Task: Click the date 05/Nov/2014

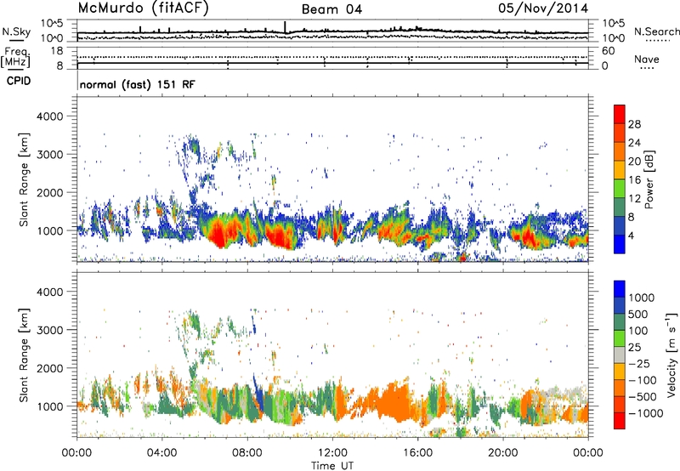Action: tap(543, 9)
